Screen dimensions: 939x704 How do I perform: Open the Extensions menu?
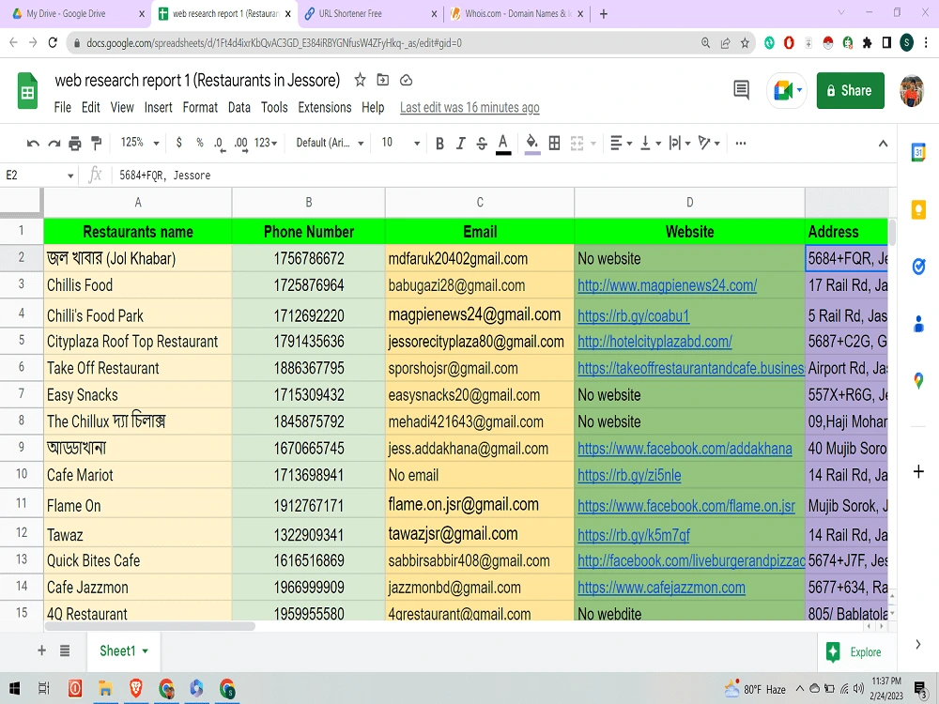coord(325,107)
